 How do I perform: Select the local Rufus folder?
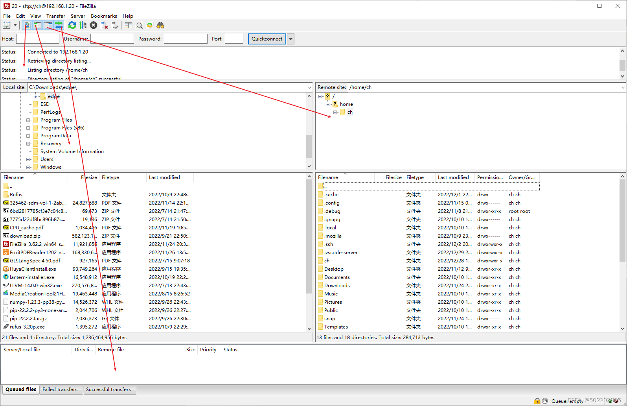tap(16, 195)
